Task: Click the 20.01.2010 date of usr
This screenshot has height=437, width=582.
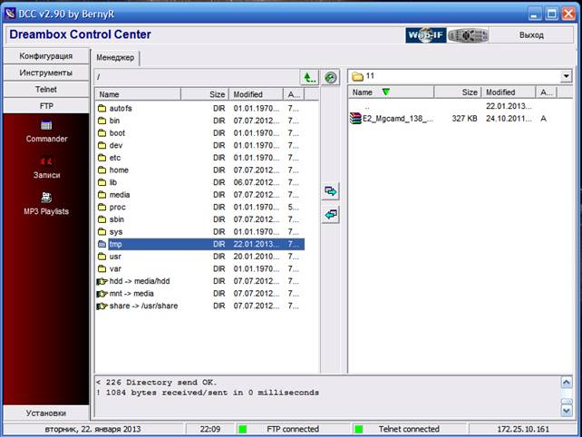Action: [257, 257]
